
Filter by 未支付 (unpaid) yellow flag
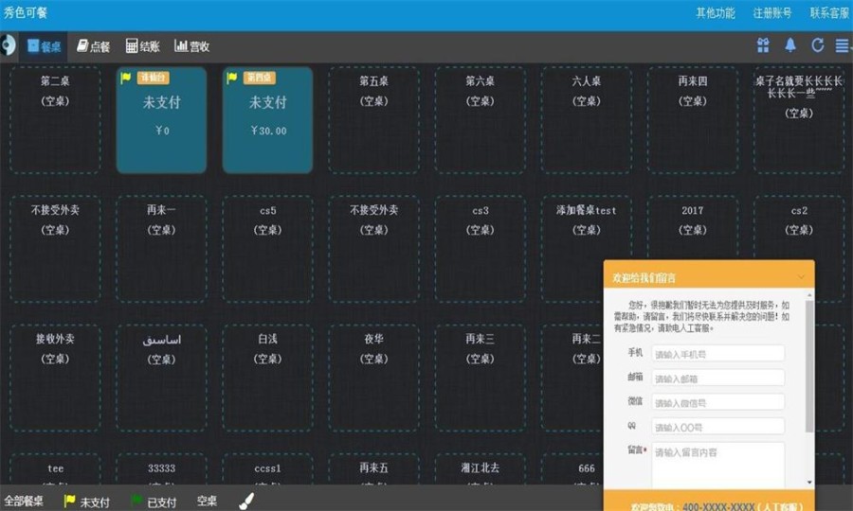pos(86,502)
